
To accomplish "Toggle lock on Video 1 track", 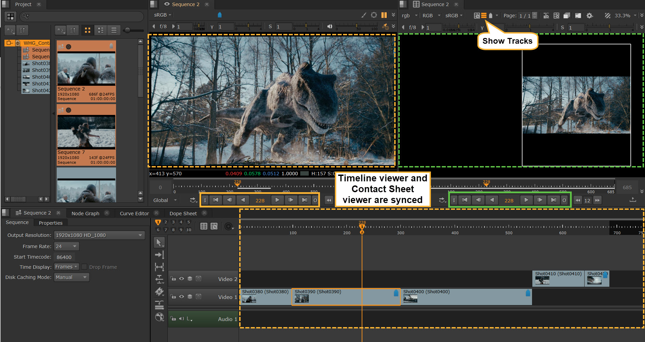I will pyautogui.click(x=173, y=297).
